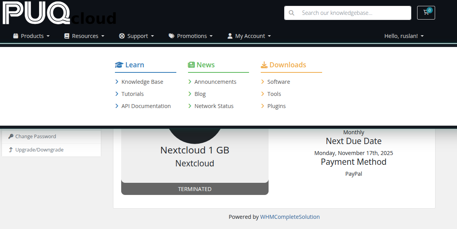Expand the Products dropdown menu
Screen dimensions: 457x229
tap(31, 36)
